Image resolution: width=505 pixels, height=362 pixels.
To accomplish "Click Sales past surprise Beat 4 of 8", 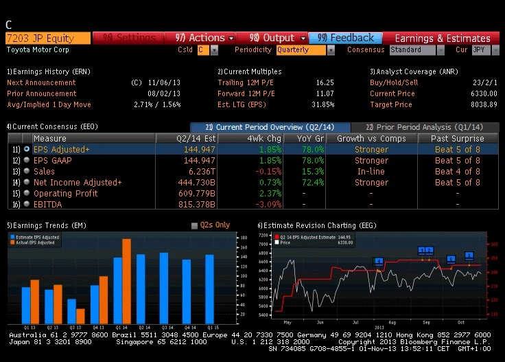I will (458, 172).
